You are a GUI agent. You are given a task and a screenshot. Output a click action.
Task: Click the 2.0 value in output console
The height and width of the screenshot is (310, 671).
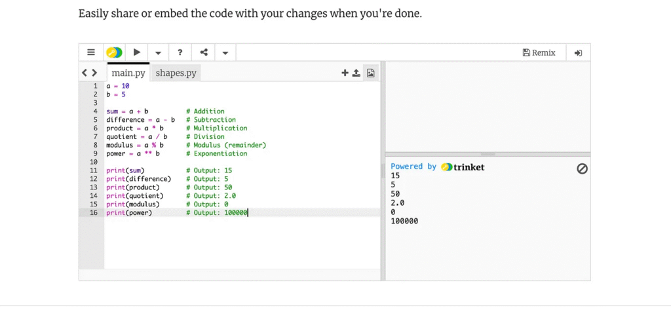tap(398, 203)
